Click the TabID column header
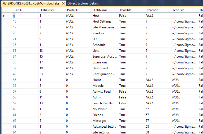203x134 pixels. pyautogui.click(x=25, y=10)
